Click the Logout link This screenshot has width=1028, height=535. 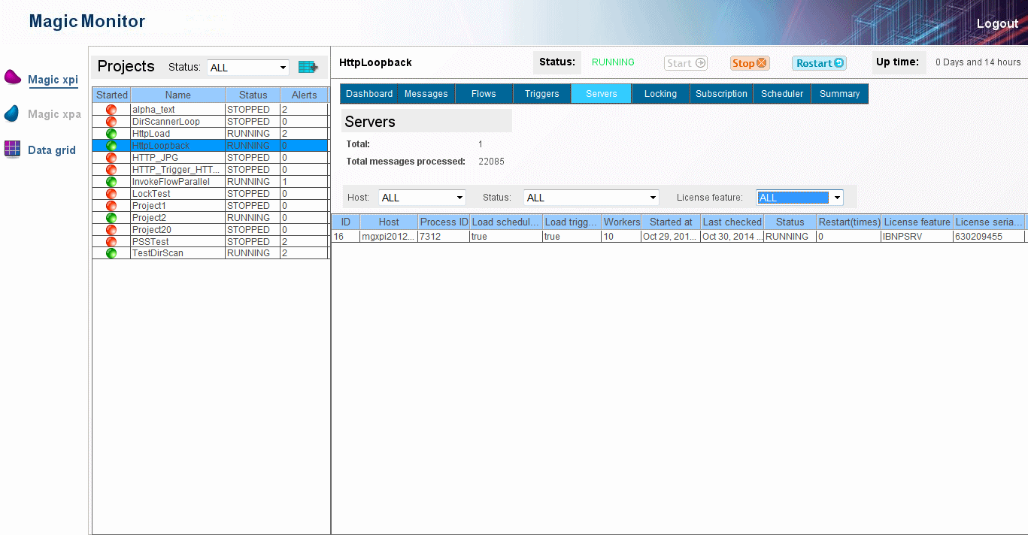click(997, 23)
